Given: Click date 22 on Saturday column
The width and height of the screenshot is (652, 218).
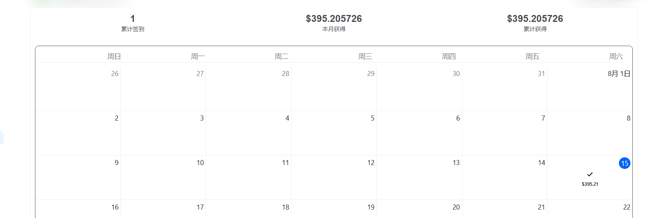Looking at the screenshot, I should pos(627,207).
